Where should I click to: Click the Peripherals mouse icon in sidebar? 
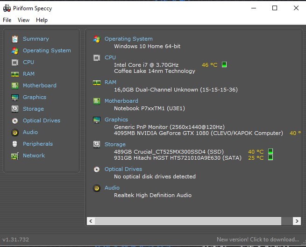[15, 144]
